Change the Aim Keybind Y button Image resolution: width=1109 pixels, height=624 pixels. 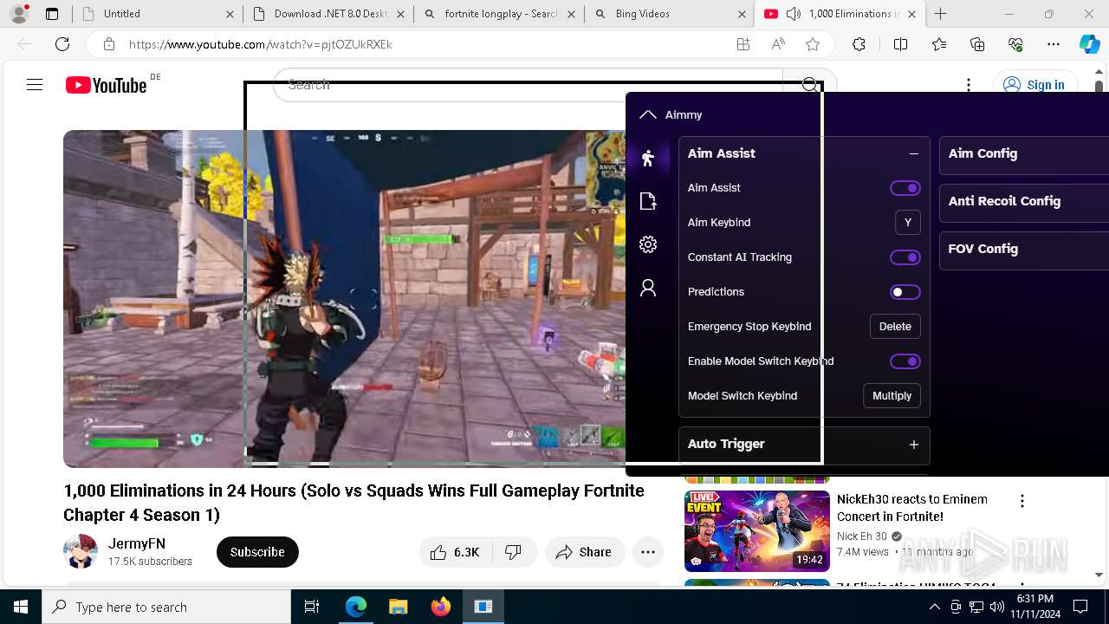(907, 223)
